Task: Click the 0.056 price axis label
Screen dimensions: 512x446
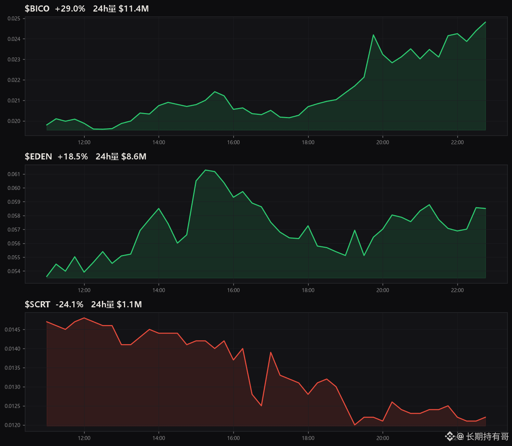Action: 14,243
